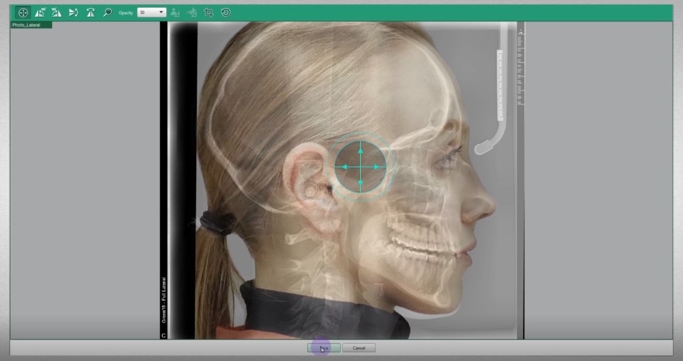
Task: Click the up arrow on alignment handle
Action: [x=360, y=150]
